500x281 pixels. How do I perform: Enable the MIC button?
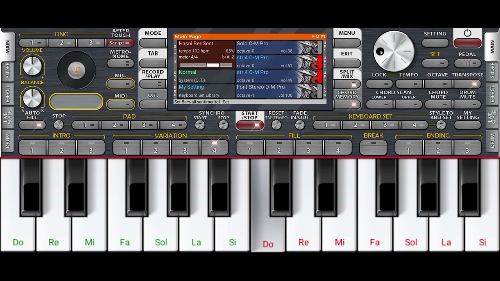121,84
